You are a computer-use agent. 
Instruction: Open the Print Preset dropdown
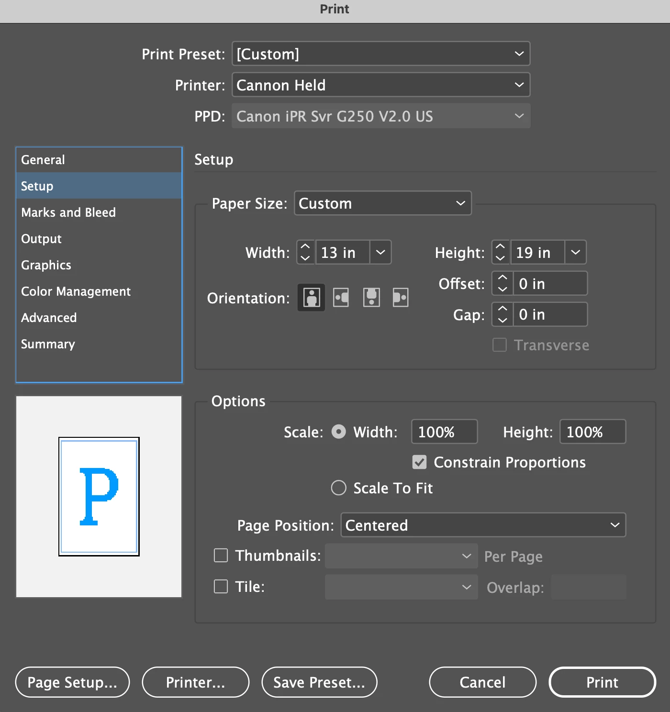[x=381, y=54]
